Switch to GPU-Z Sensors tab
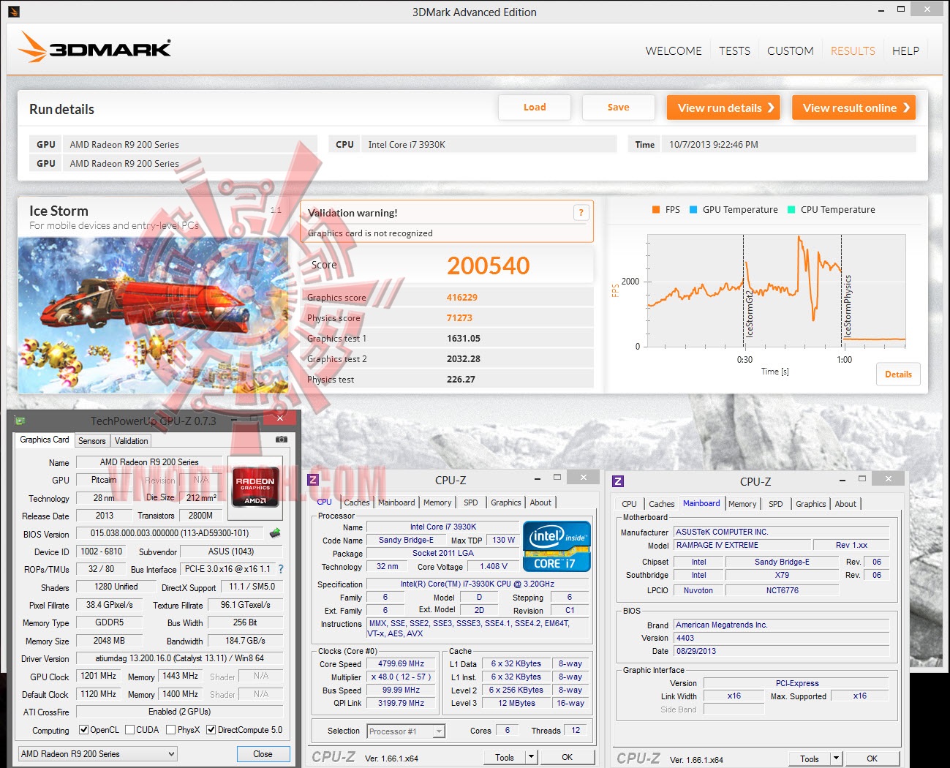Viewport: 950px width, 768px height. (92, 441)
